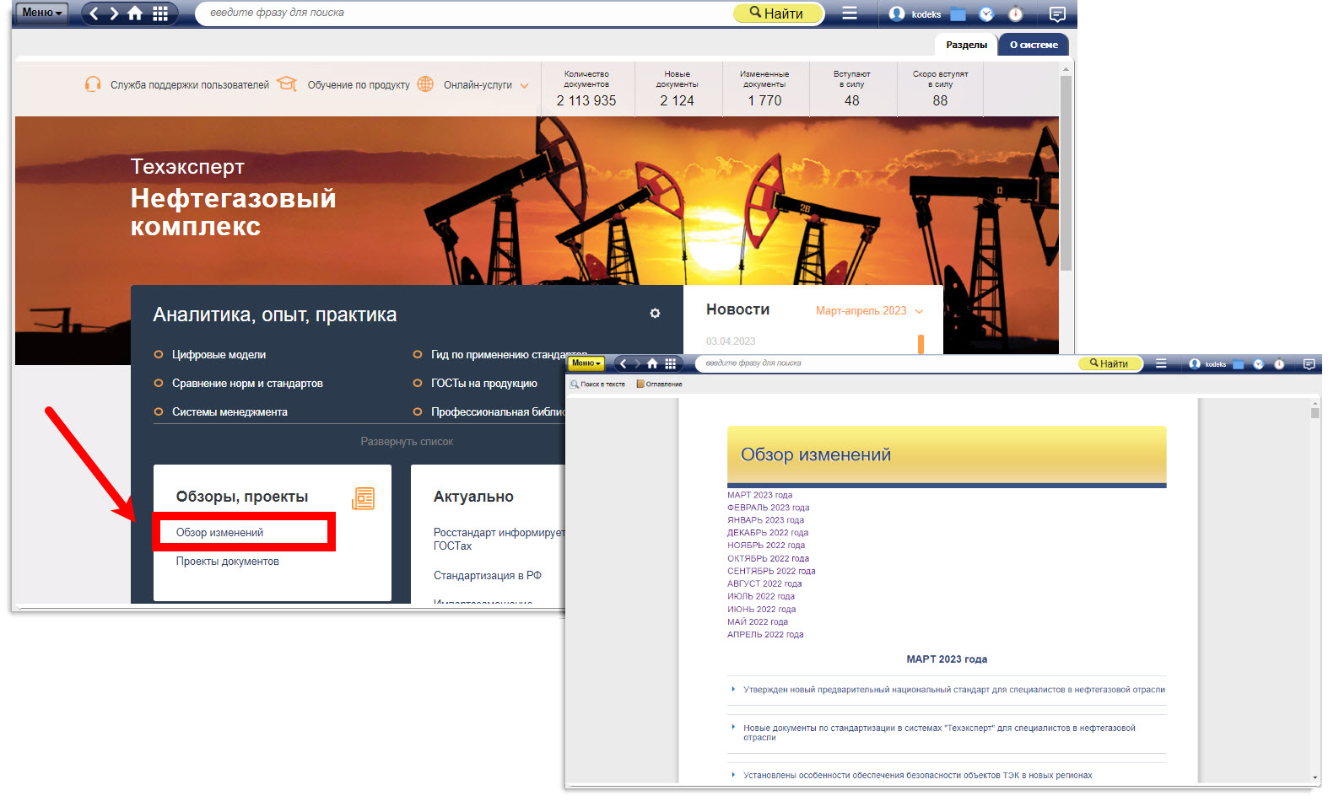Go forward in main window toolbar
Image resolution: width=1339 pixels, height=801 pixels.
click(114, 13)
